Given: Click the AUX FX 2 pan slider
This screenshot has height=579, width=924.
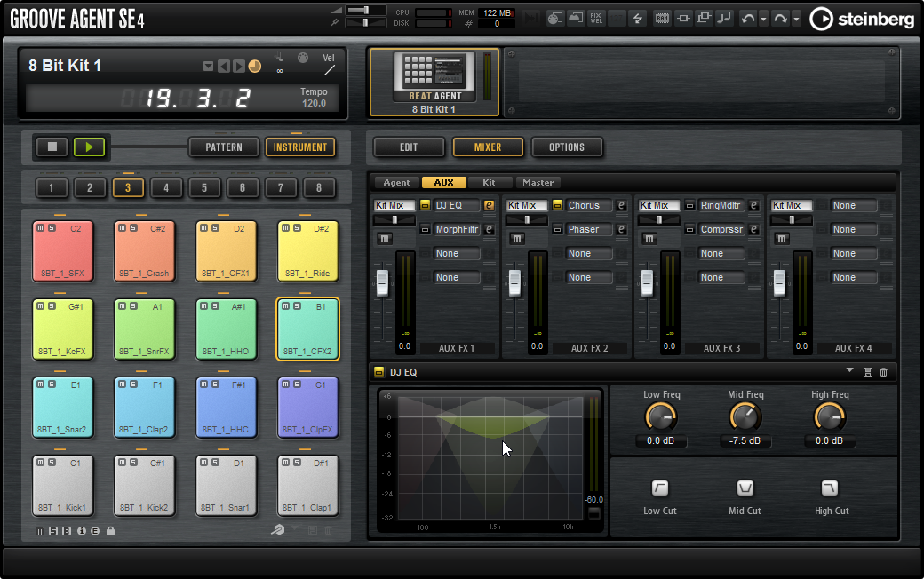Looking at the screenshot, I should point(526,220).
